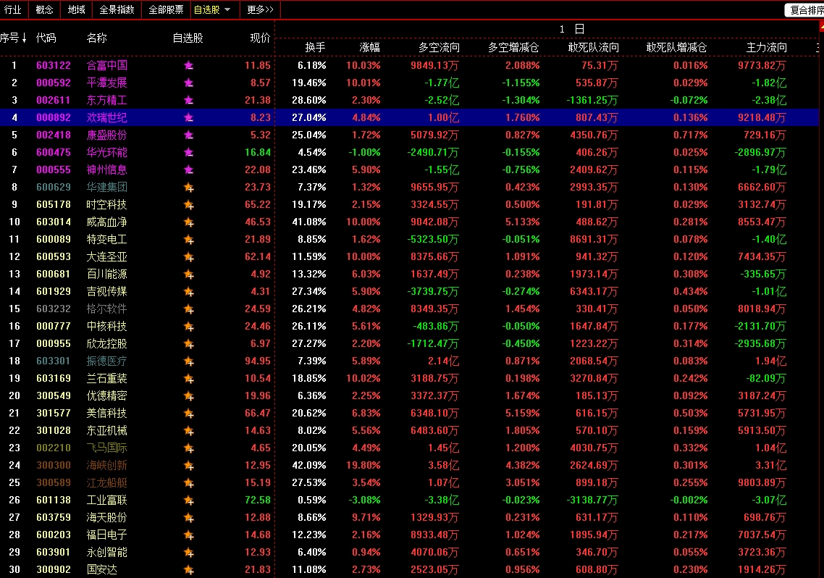
Task: Sort by the 敢死队增减仓 column header
Action: point(676,47)
